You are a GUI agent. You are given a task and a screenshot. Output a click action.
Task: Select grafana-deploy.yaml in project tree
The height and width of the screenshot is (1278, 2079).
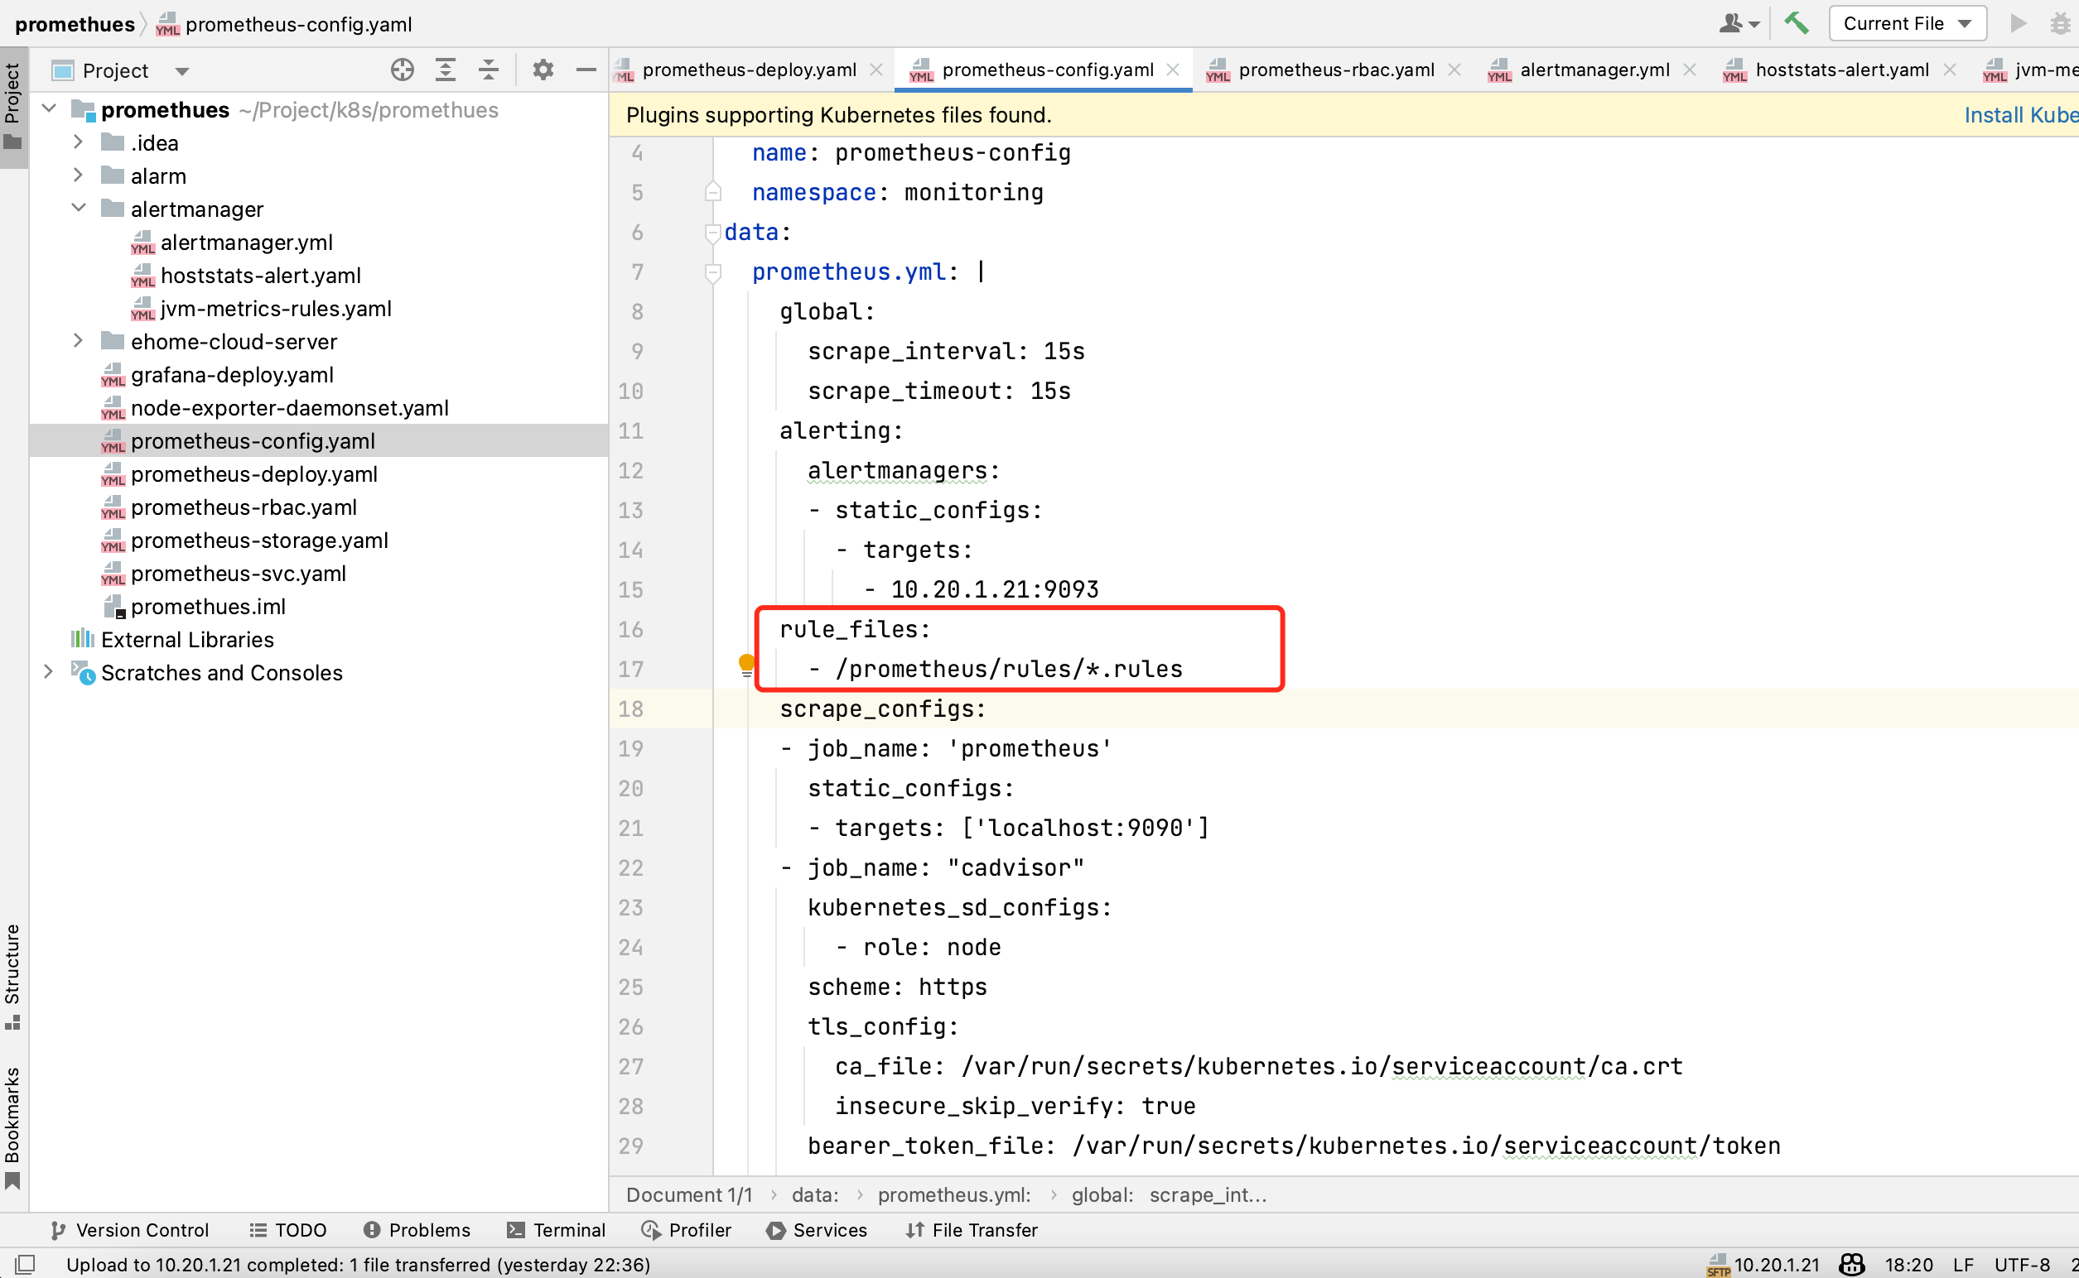(x=232, y=374)
